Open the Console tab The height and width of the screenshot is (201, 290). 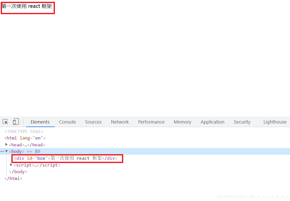tap(68, 122)
